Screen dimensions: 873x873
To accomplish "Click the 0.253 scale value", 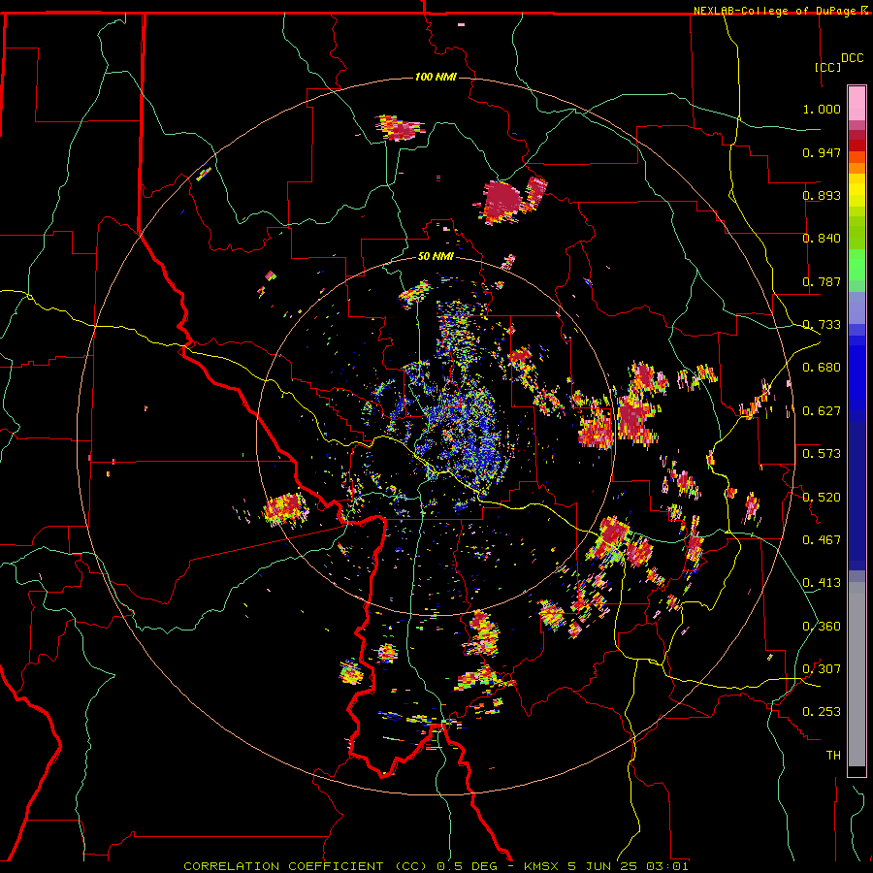I will click(x=822, y=712).
